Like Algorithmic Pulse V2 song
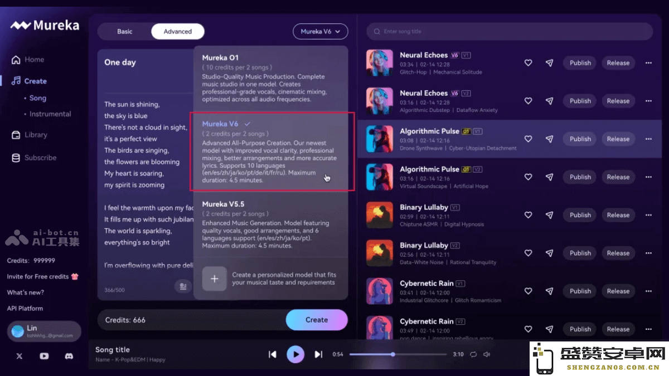669x376 pixels. [528, 177]
